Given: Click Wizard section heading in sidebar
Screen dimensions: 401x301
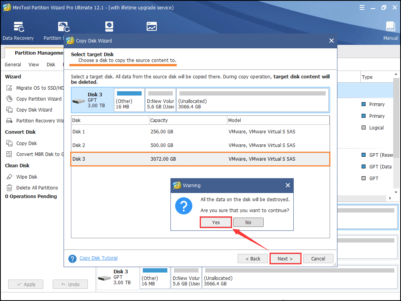Looking at the screenshot, I should 13,76.
